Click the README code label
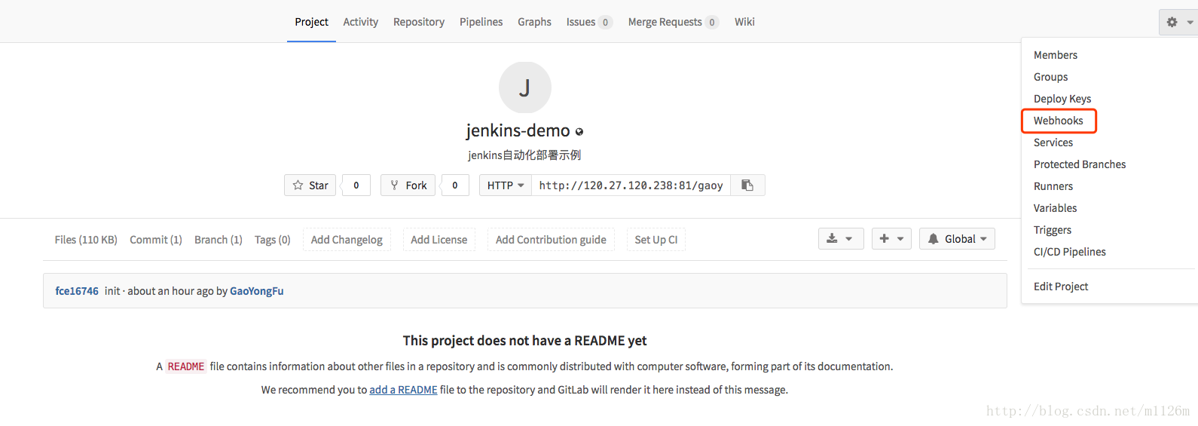The height and width of the screenshot is (426, 1198). (186, 366)
